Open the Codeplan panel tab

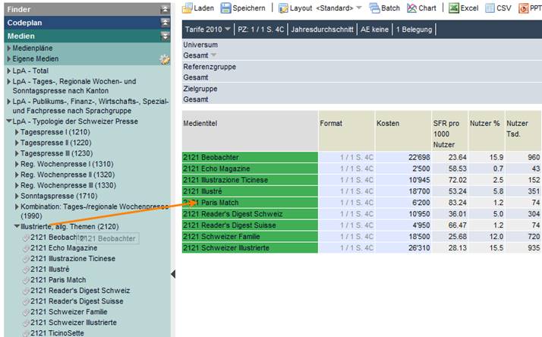87,23
